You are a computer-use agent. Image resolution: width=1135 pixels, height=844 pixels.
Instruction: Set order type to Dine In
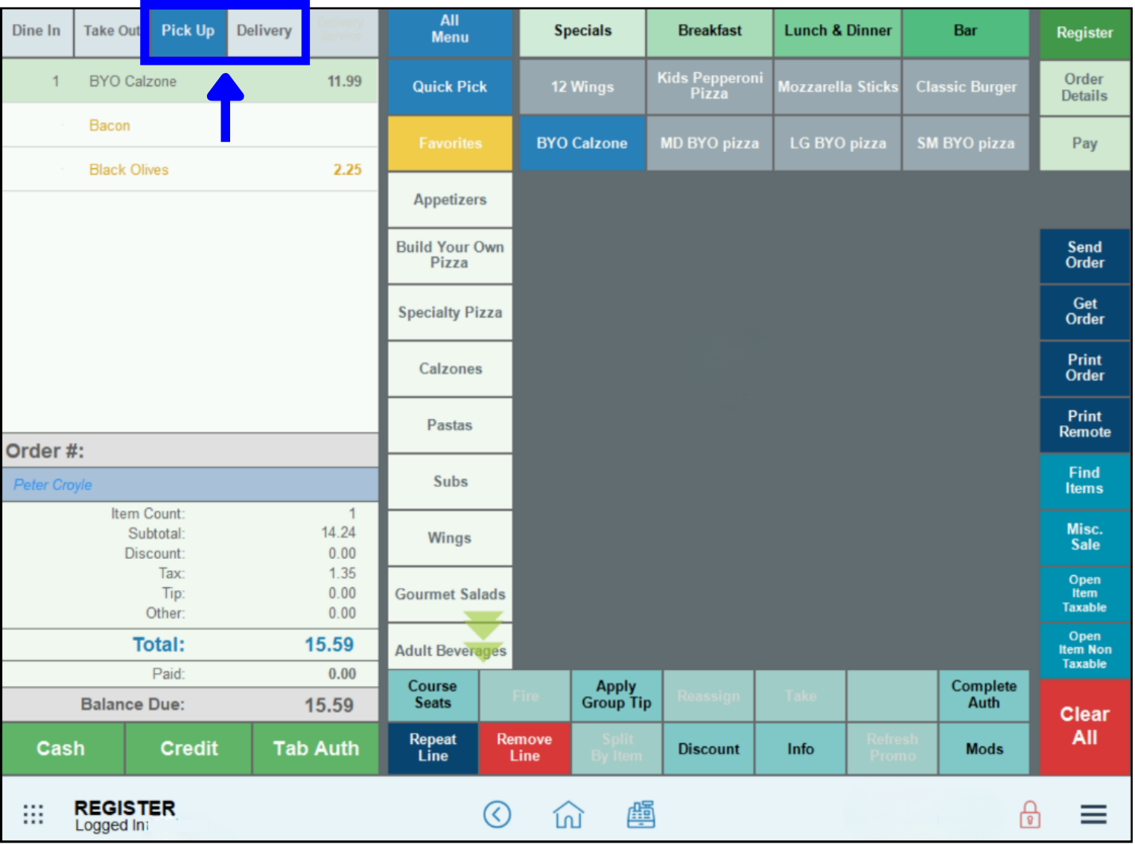pos(36,31)
